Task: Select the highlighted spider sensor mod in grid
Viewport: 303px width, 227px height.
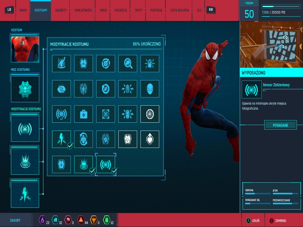Action: (106, 164)
